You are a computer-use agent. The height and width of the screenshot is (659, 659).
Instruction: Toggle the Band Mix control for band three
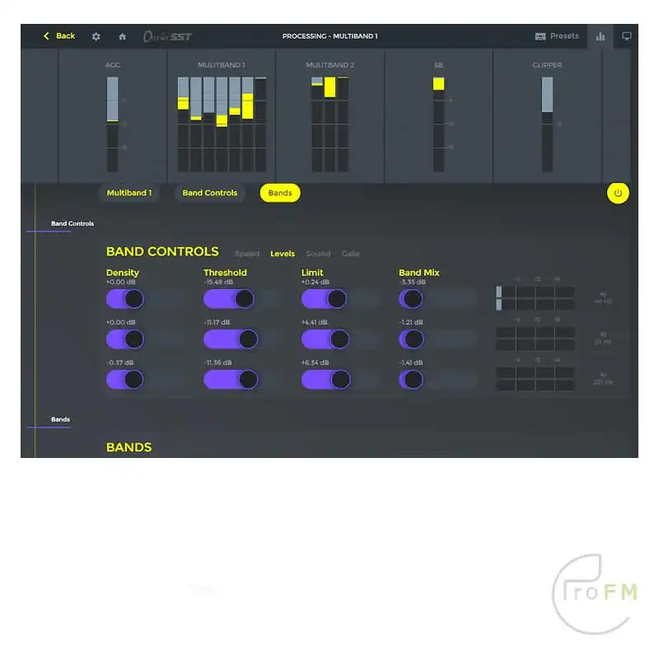point(413,379)
